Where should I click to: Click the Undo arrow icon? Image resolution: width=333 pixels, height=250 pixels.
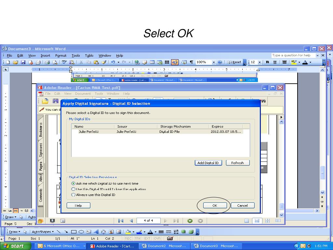tap(113, 62)
